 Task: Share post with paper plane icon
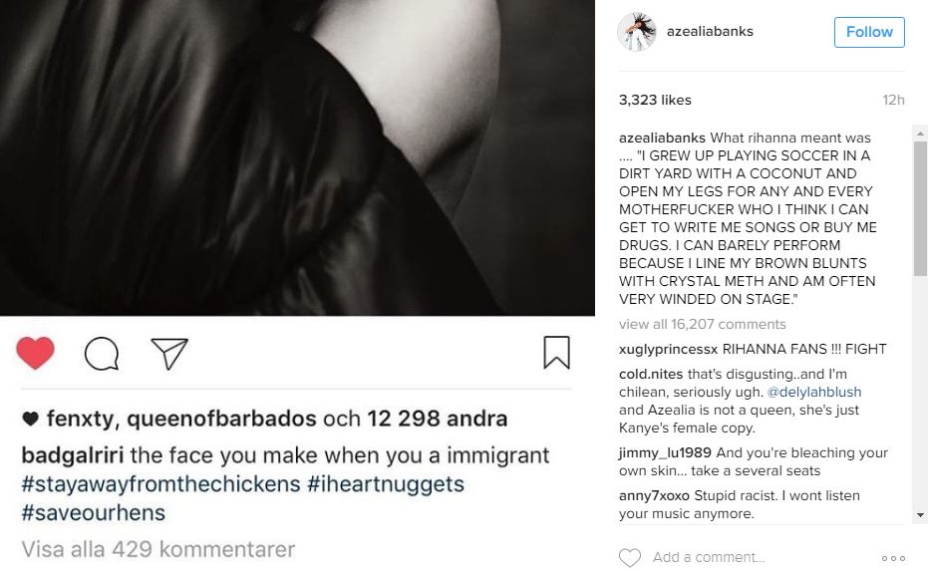tap(169, 353)
